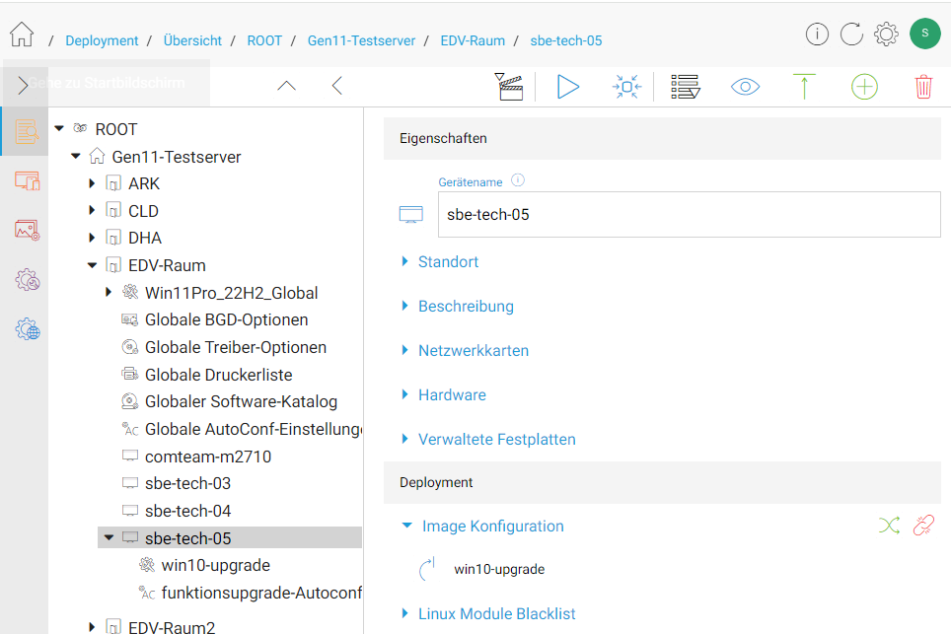Open the globe-gear sidebar icon
The image size is (951, 634).
27,329
